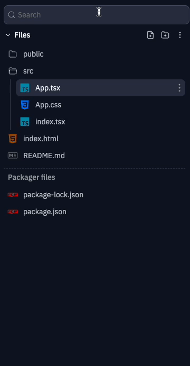Open the App.tsx row options menu
Image resolution: width=190 pixels, height=366 pixels.
[179, 88]
